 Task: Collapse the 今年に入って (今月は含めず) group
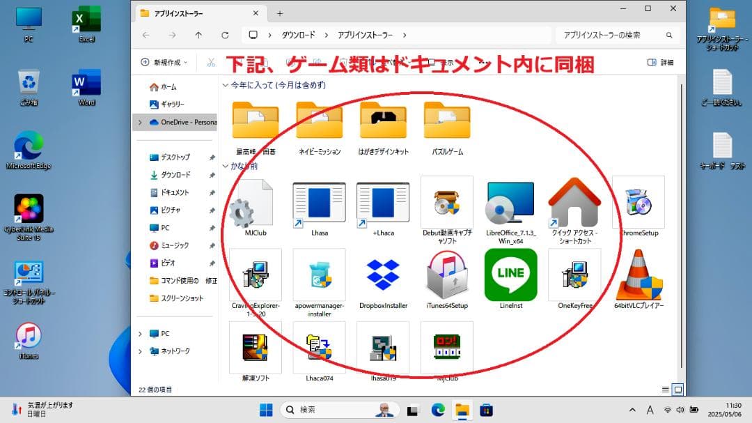click(225, 85)
